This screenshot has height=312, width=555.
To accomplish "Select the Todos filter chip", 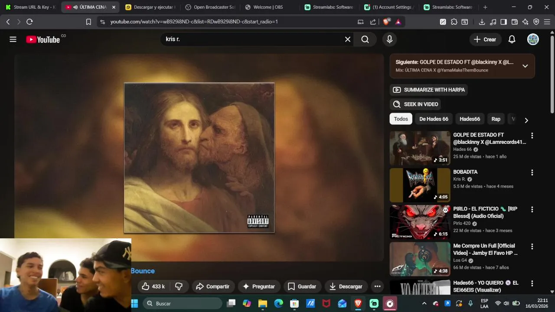I will 401,119.
